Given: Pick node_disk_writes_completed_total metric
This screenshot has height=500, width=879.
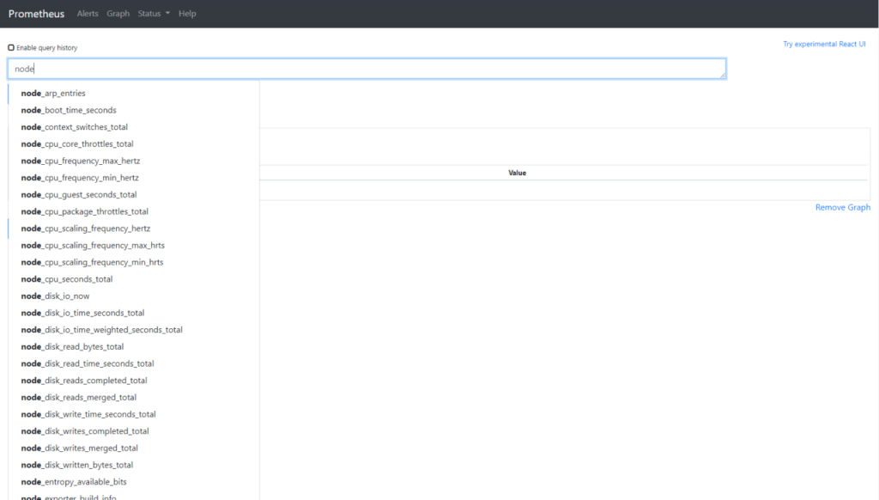Looking at the screenshot, I should (x=134, y=431).
